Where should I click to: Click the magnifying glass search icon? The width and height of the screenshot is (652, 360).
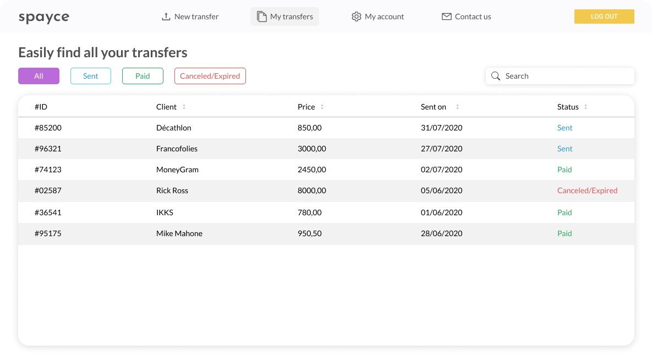(496, 76)
